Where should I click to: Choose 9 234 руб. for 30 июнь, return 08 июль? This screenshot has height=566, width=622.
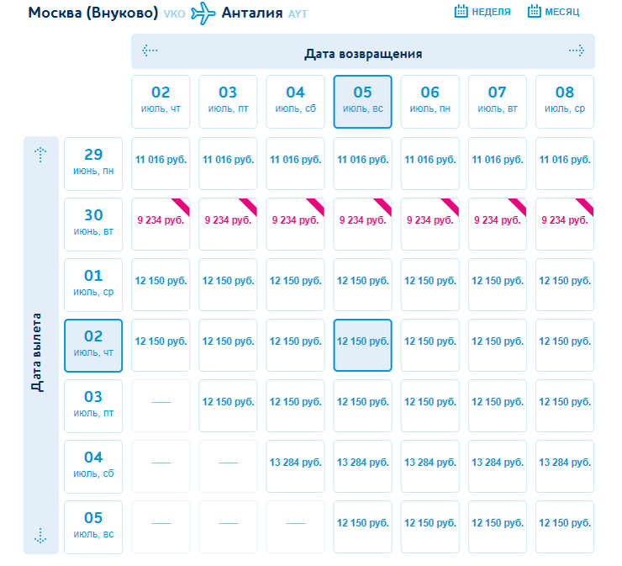(565, 225)
